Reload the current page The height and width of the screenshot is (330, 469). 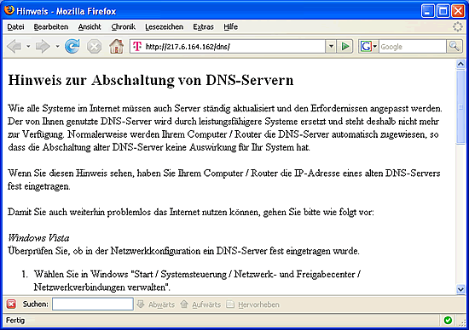tap(72, 46)
